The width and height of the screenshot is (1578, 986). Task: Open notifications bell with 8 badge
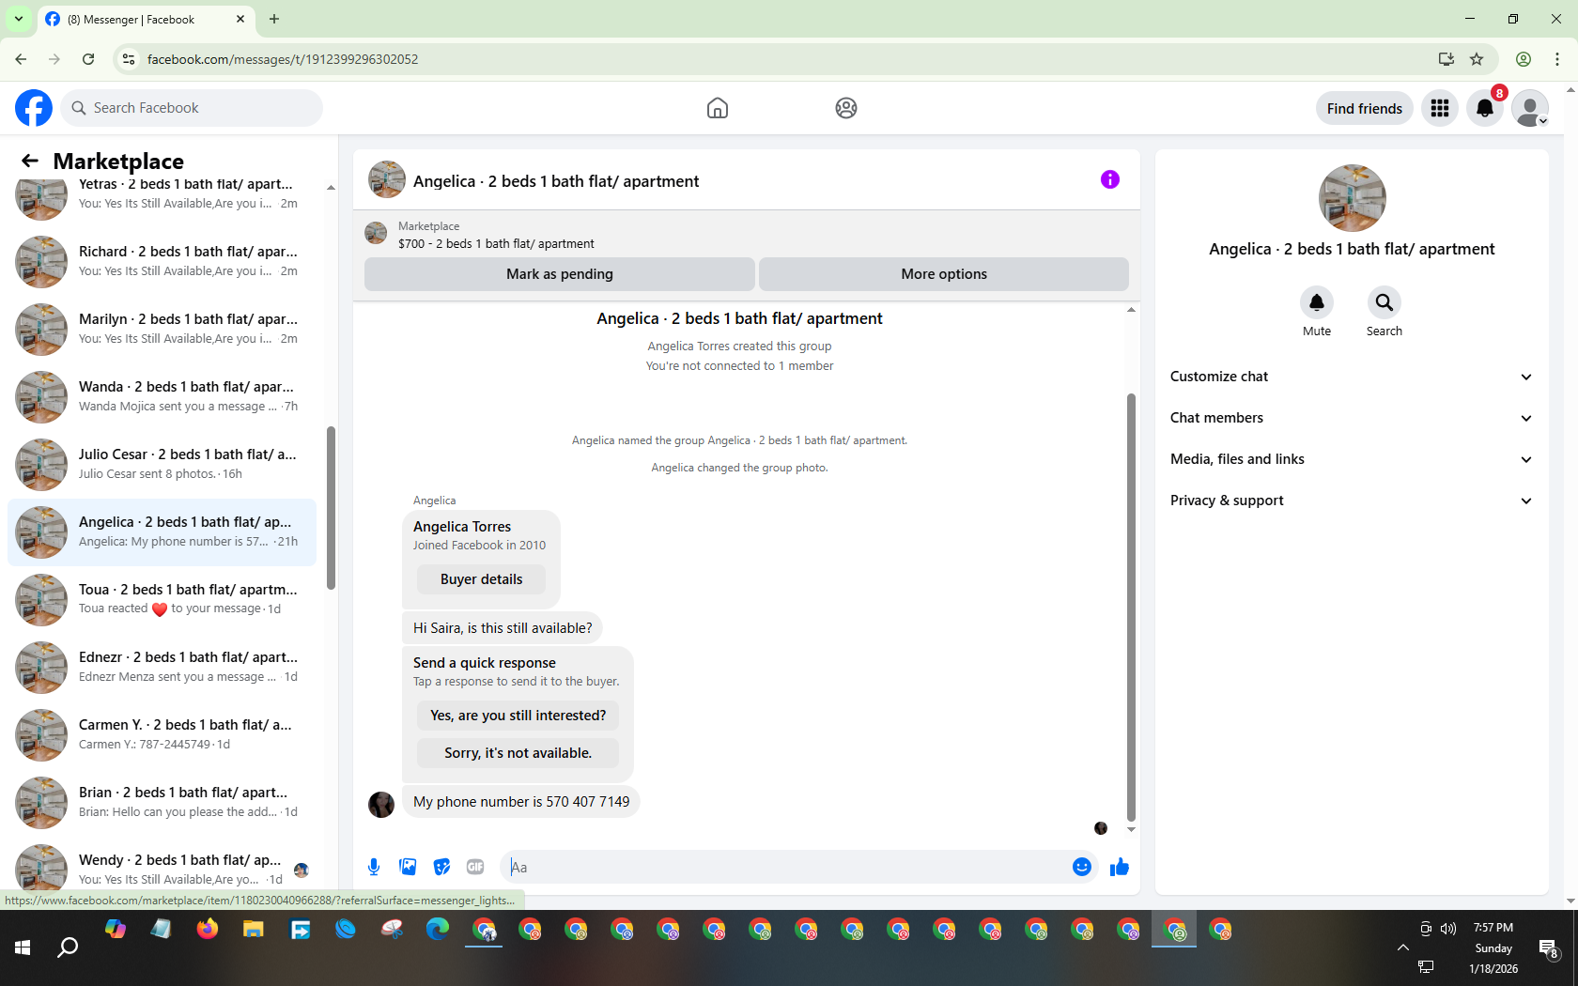click(x=1485, y=108)
